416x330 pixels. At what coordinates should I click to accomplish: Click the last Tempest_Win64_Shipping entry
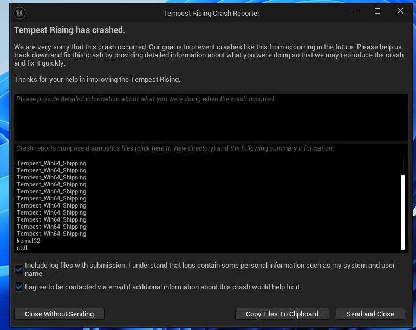[51, 234]
